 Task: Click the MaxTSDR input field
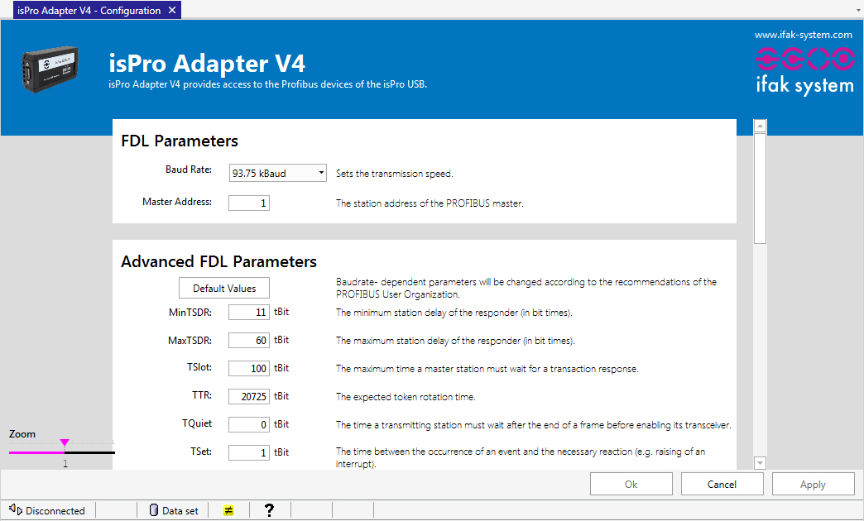click(x=249, y=341)
